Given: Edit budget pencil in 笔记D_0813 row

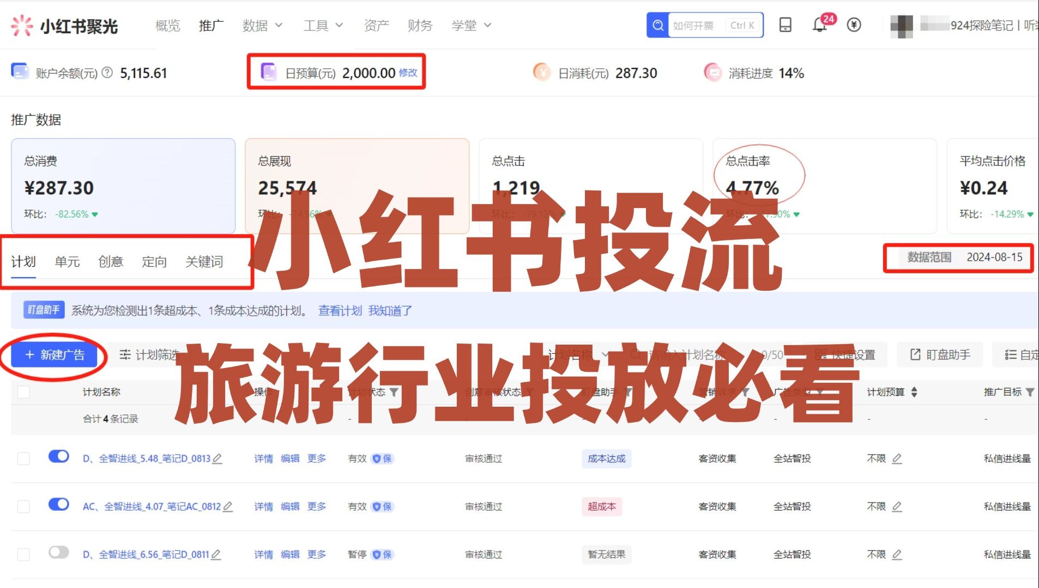Looking at the screenshot, I should pos(897,459).
